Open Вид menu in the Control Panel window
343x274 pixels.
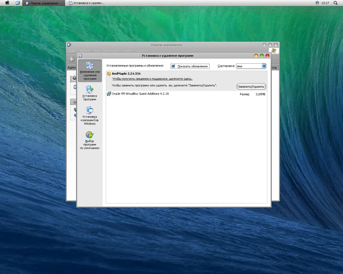pyautogui.click(x=96, y=51)
